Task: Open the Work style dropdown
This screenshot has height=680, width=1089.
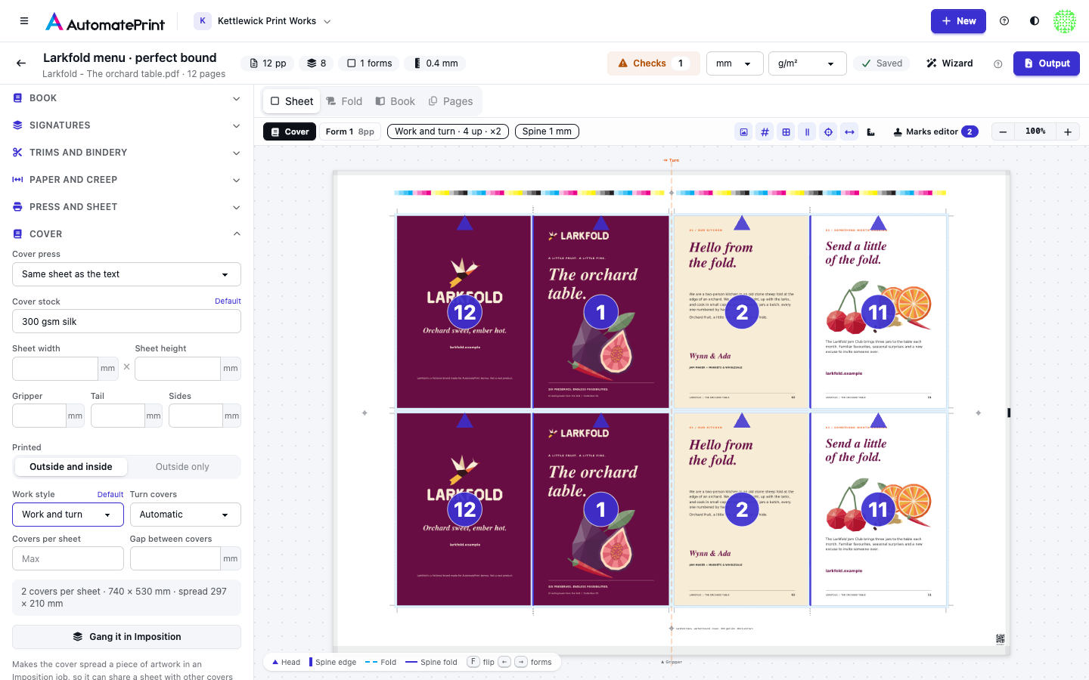Action: point(68,515)
